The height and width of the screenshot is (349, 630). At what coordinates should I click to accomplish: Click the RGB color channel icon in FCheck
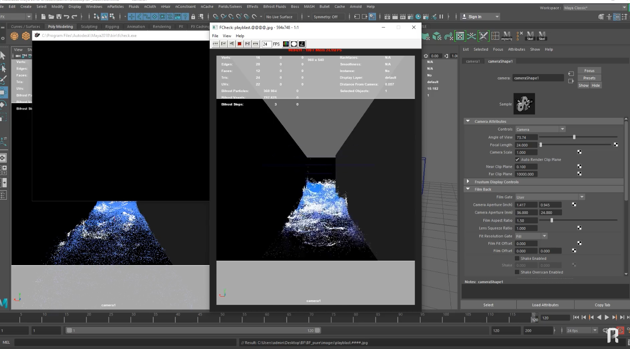286,44
